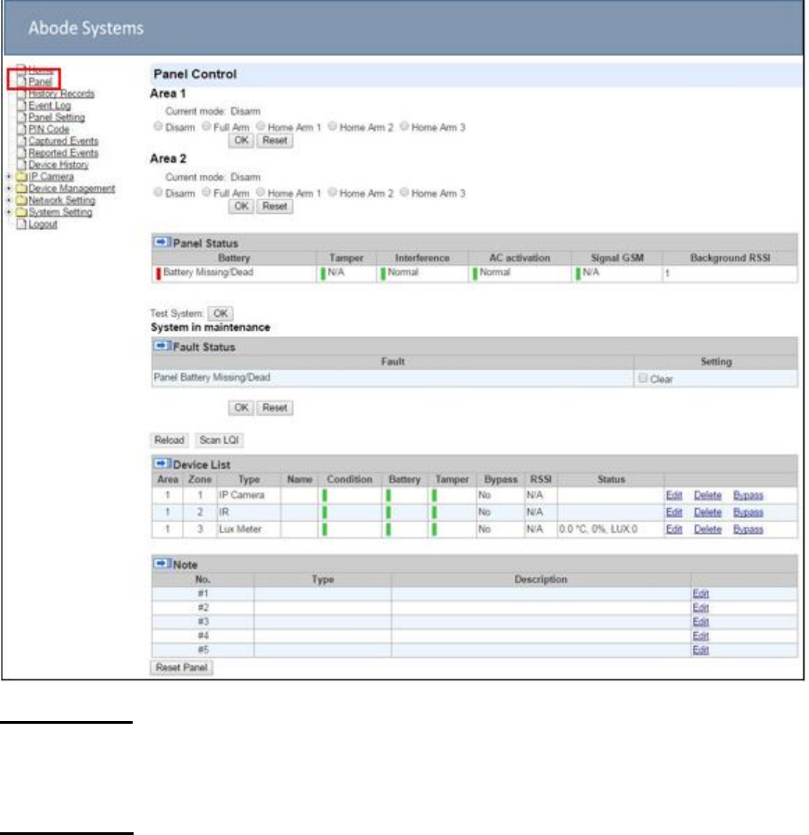
Task: Click the page icon beside Panel Setting
Action: 21,117
